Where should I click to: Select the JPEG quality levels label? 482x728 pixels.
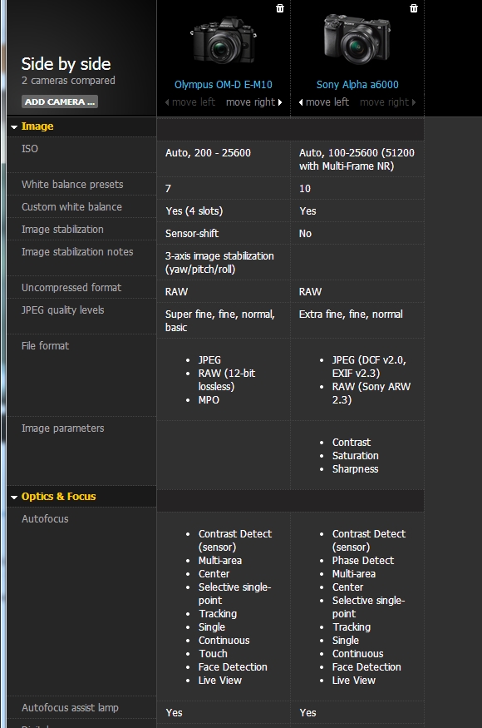[62, 310]
